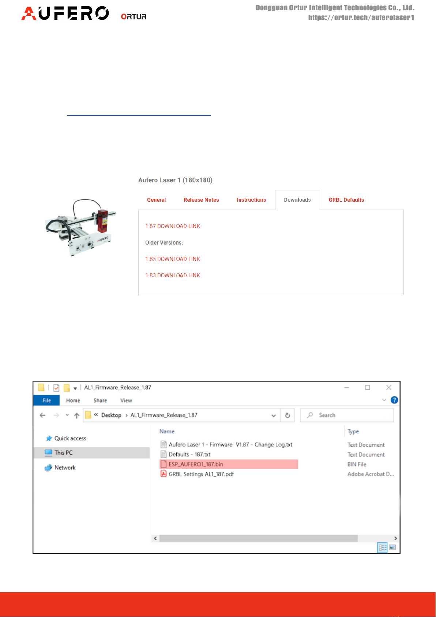Select GRBL Settings AL1_187.pdf file
Image resolution: width=436 pixels, height=617 pixels.
201,474
